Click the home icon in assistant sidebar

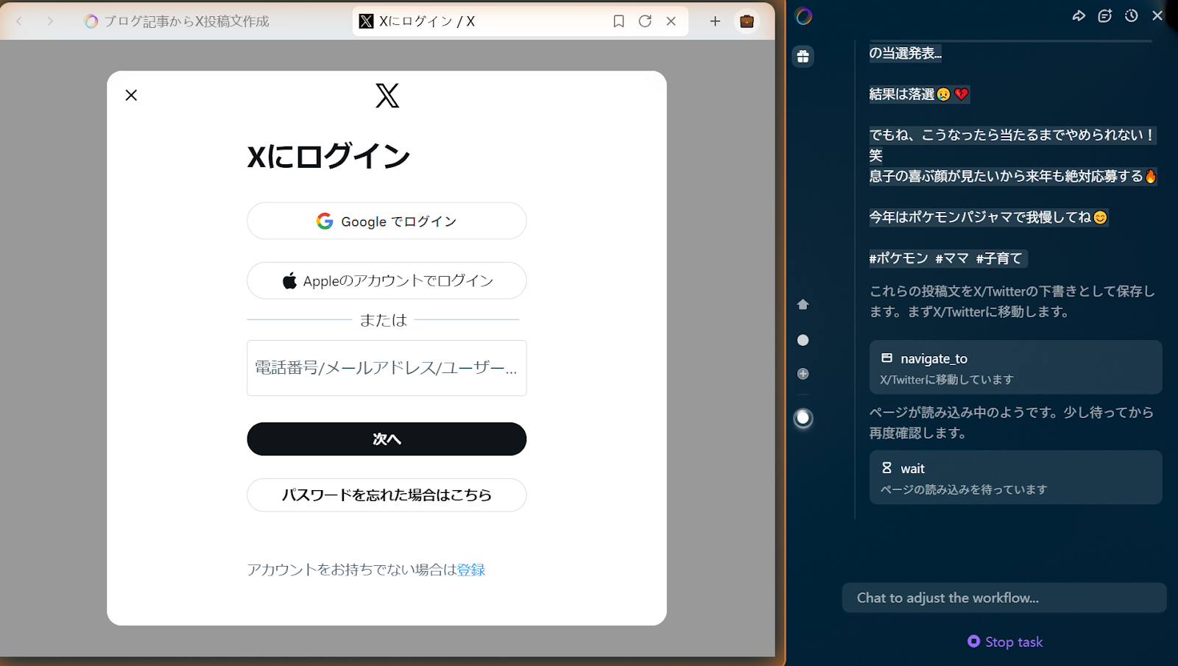pos(803,305)
